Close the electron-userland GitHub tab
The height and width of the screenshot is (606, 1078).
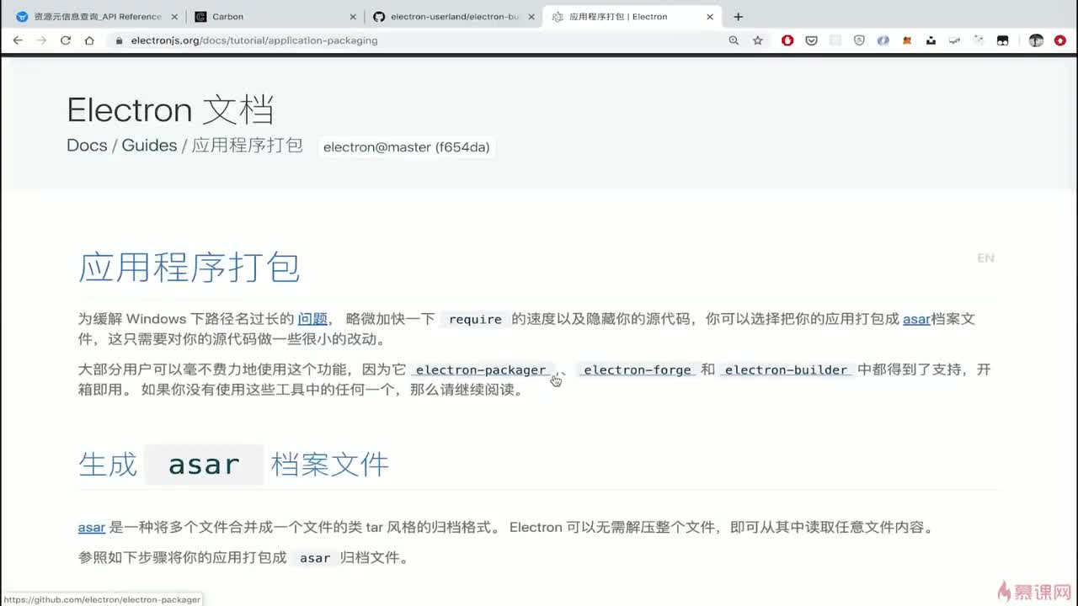(x=532, y=17)
